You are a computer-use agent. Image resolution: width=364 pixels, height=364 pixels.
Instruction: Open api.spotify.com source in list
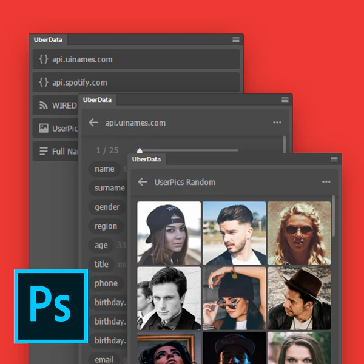click(136, 82)
